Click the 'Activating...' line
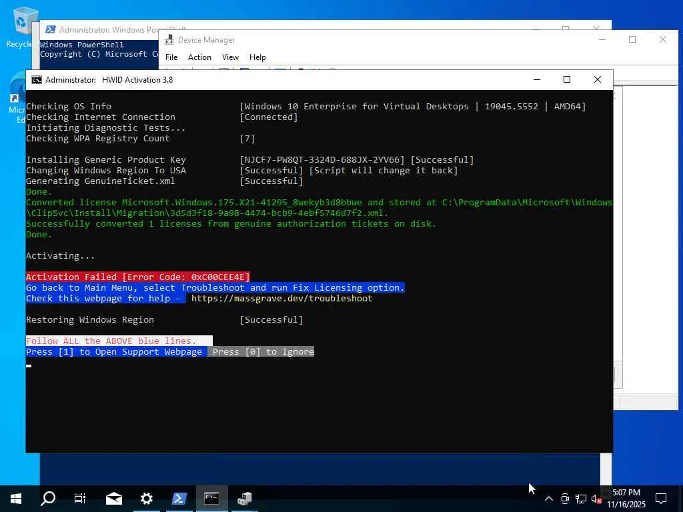Screen dimensions: 683x512 (60, 255)
